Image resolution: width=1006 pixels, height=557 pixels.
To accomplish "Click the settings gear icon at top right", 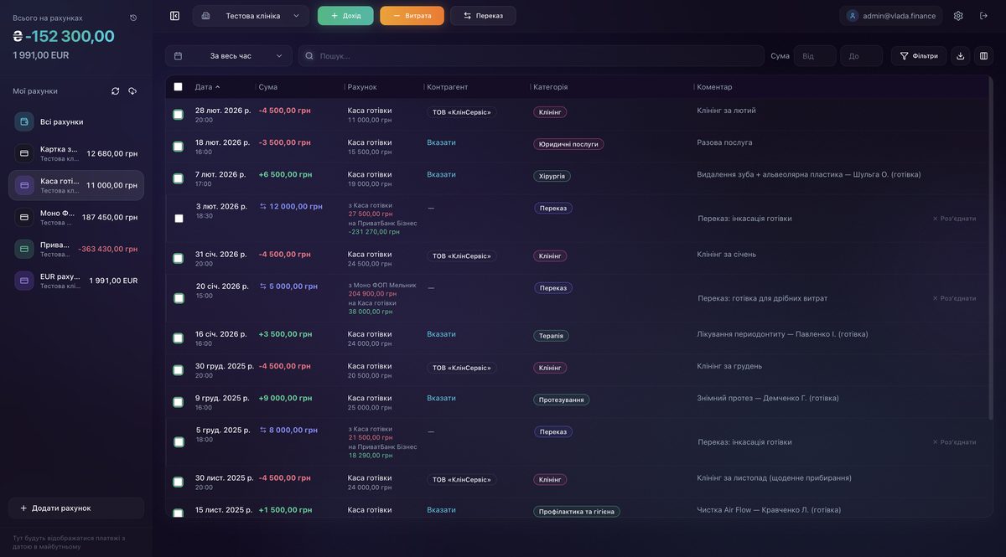I will (955, 13).
